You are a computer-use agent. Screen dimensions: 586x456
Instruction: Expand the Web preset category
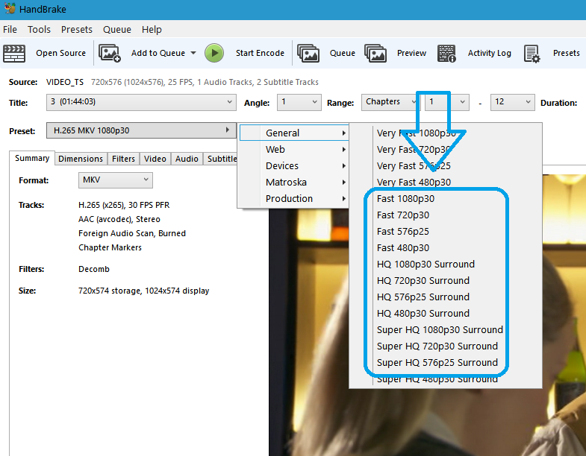point(294,149)
